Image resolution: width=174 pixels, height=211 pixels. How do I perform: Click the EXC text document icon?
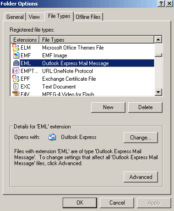pyautogui.click(x=16, y=86)
